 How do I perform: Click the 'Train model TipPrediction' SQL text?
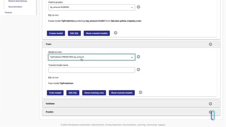[x=61, y=83]
